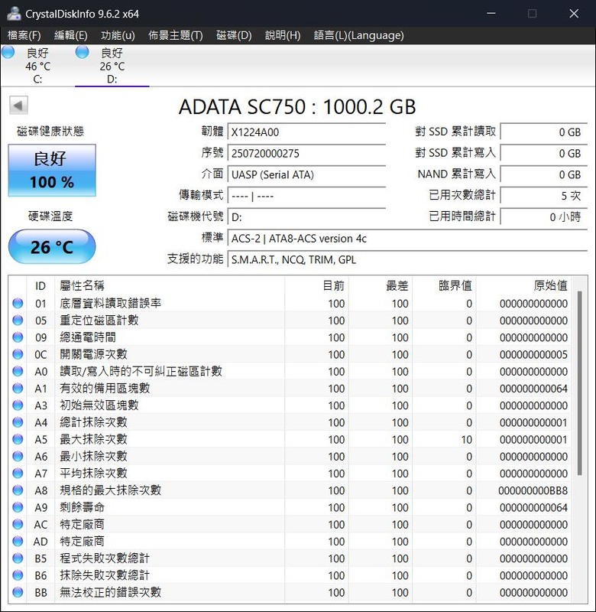The height and width of the screenshot is (612, 596).
Task: Click the standard field ACS-2 | ATA8-ACS version 4c
Action: [407, 239]
